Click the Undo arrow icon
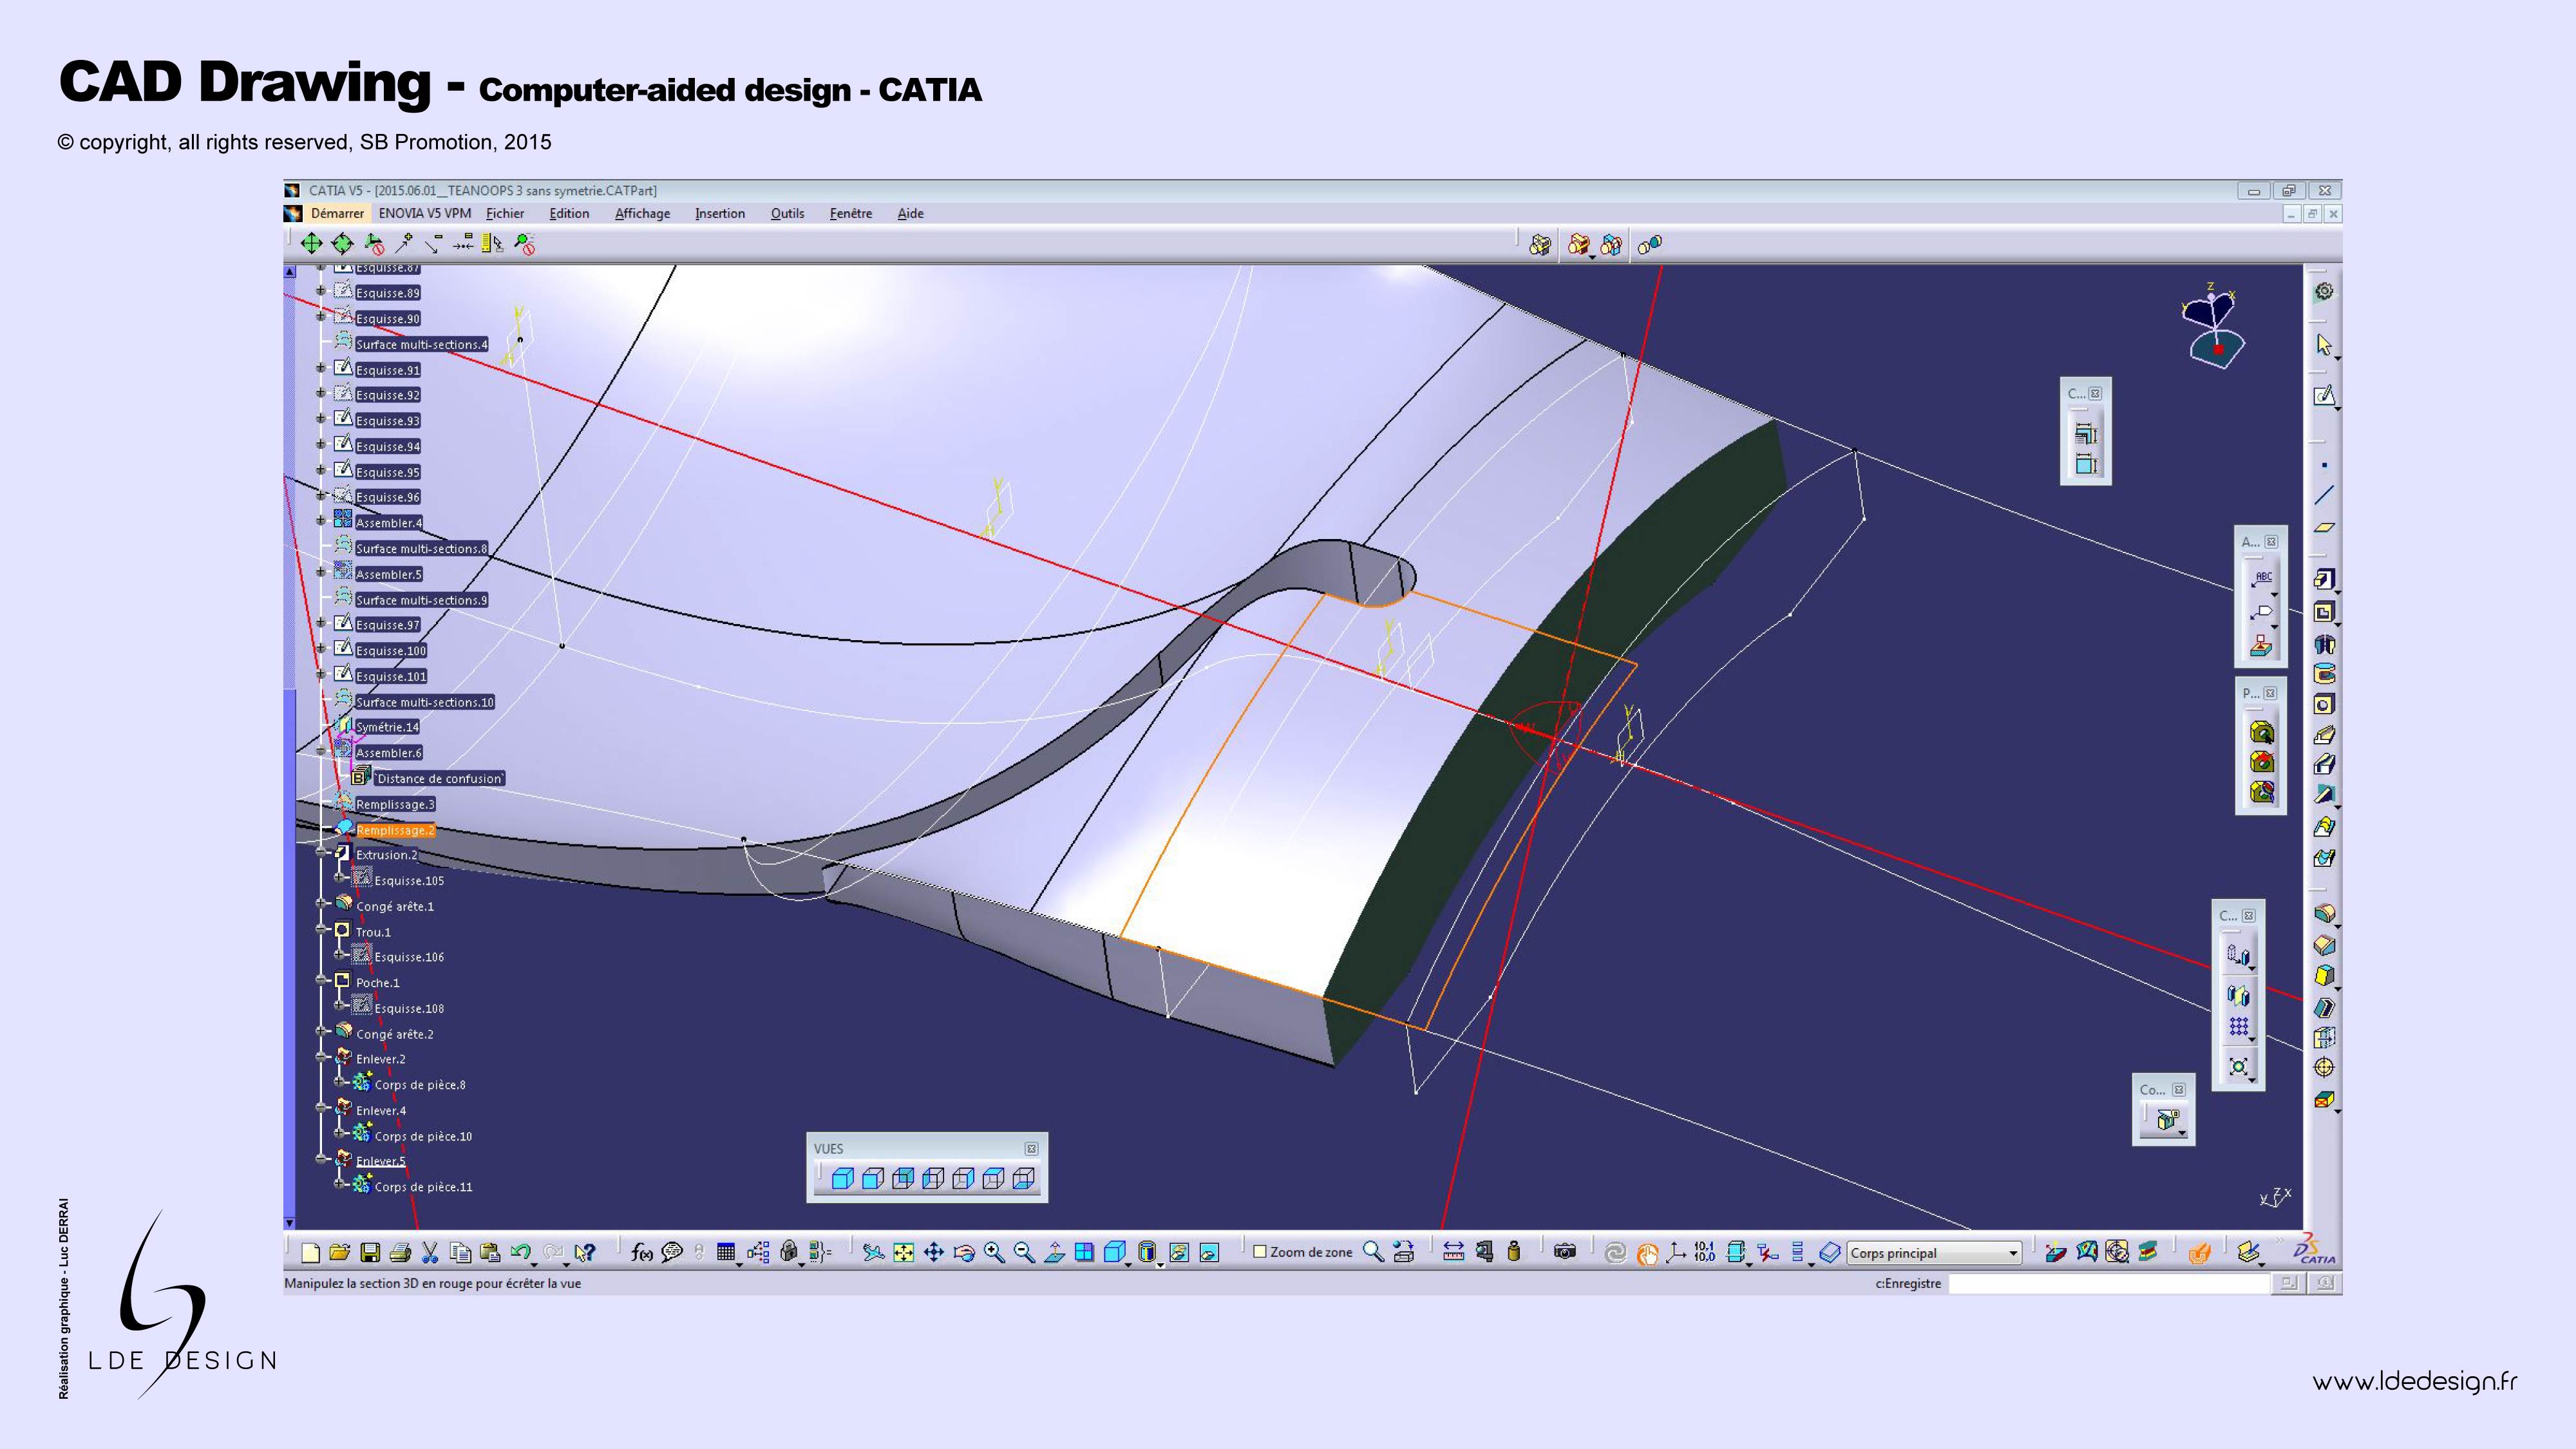This screenshot has width=2576, height=1449. [x=520, y=1252]
